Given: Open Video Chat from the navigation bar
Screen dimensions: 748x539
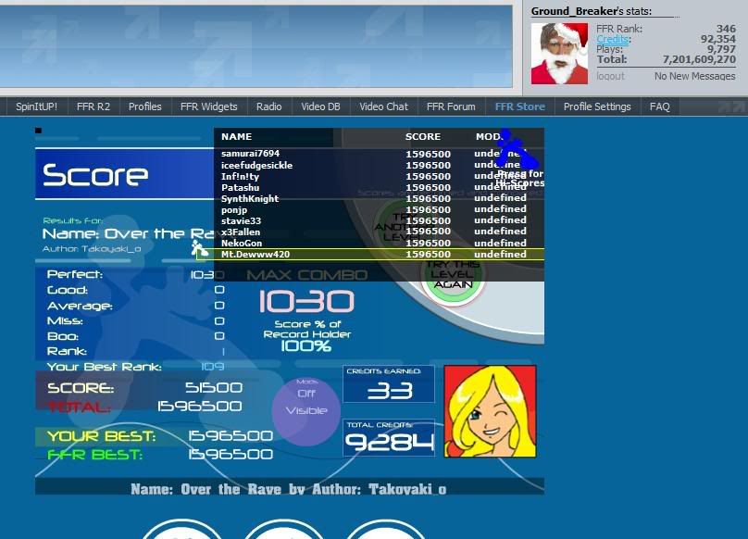Looking at the screenshot, I should pyautogui.click(x=383, y=107).
